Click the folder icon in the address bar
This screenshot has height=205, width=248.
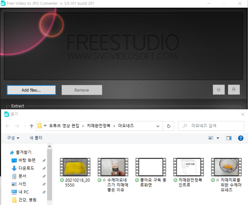pos(39,126)
